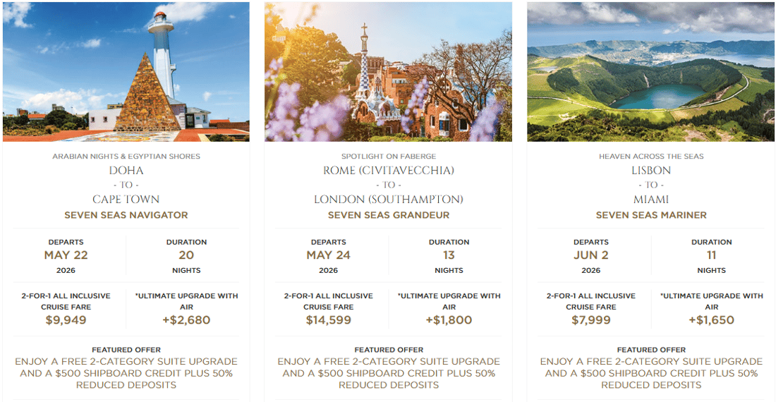Select the Seven Seas Grandeur ship name

coord(389,215)
